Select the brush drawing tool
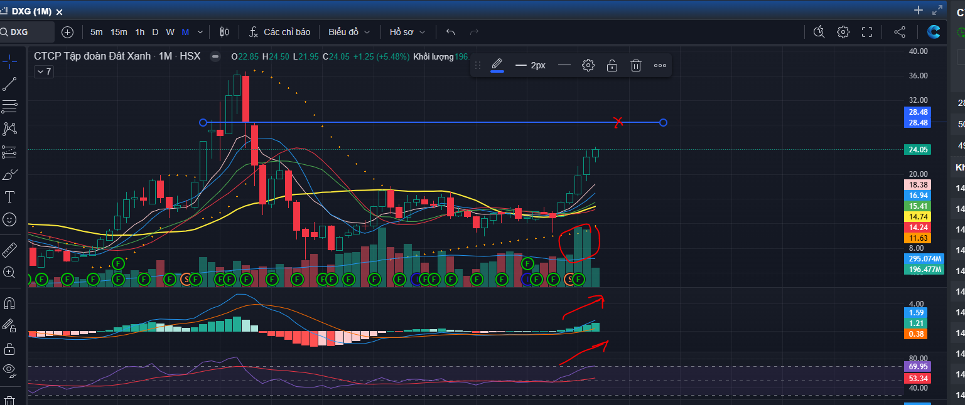Viewport: 965px width, 405px height. (9, 174)
